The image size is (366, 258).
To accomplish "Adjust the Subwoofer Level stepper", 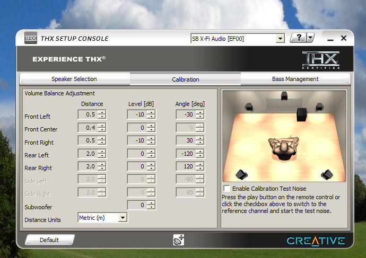I will pyautogui.click(x=151, y=205).
